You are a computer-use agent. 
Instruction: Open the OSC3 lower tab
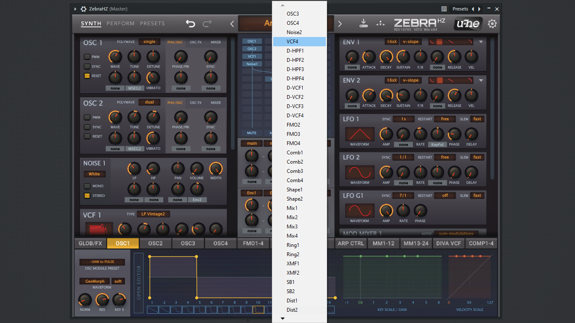(188, 243)
